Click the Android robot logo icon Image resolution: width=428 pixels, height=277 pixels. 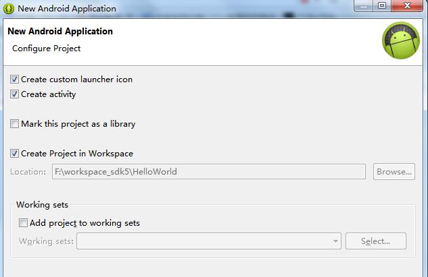(x=401, y=40)
